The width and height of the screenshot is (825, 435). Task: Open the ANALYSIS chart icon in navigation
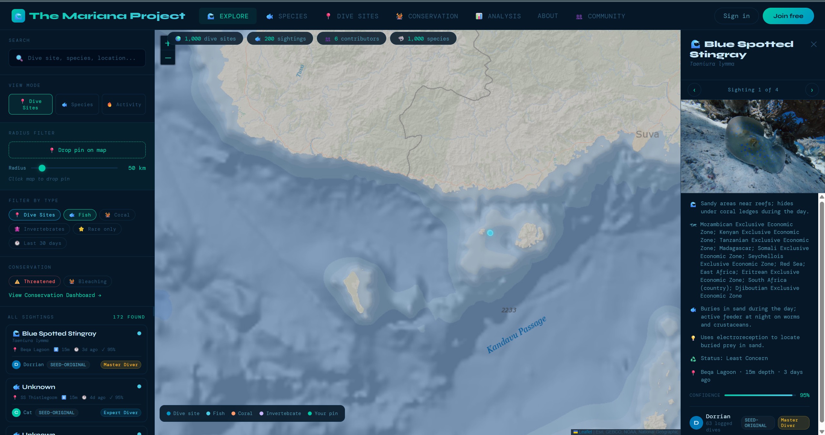(479, 16)
